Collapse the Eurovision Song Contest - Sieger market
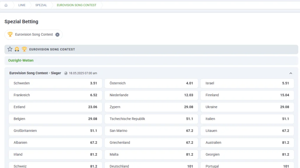The height and width of the screenshot is (168, 300). (291, 73)
